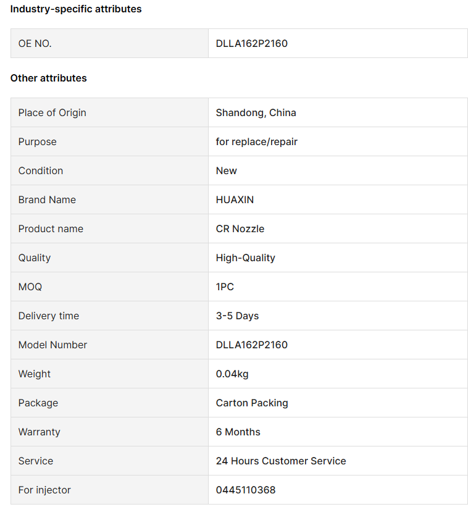Viewport: 468px width, 507px height.
Task: Select the MOQ value 1PC
Action: coord(225,287)
